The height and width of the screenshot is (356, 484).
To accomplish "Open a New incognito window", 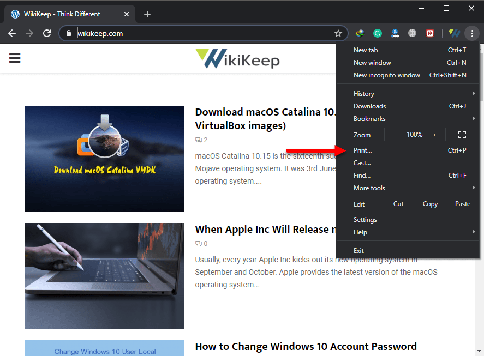I will [408, 75].
